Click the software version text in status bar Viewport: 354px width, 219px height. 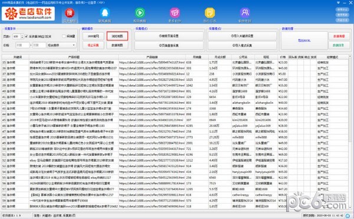coord(11,215)
